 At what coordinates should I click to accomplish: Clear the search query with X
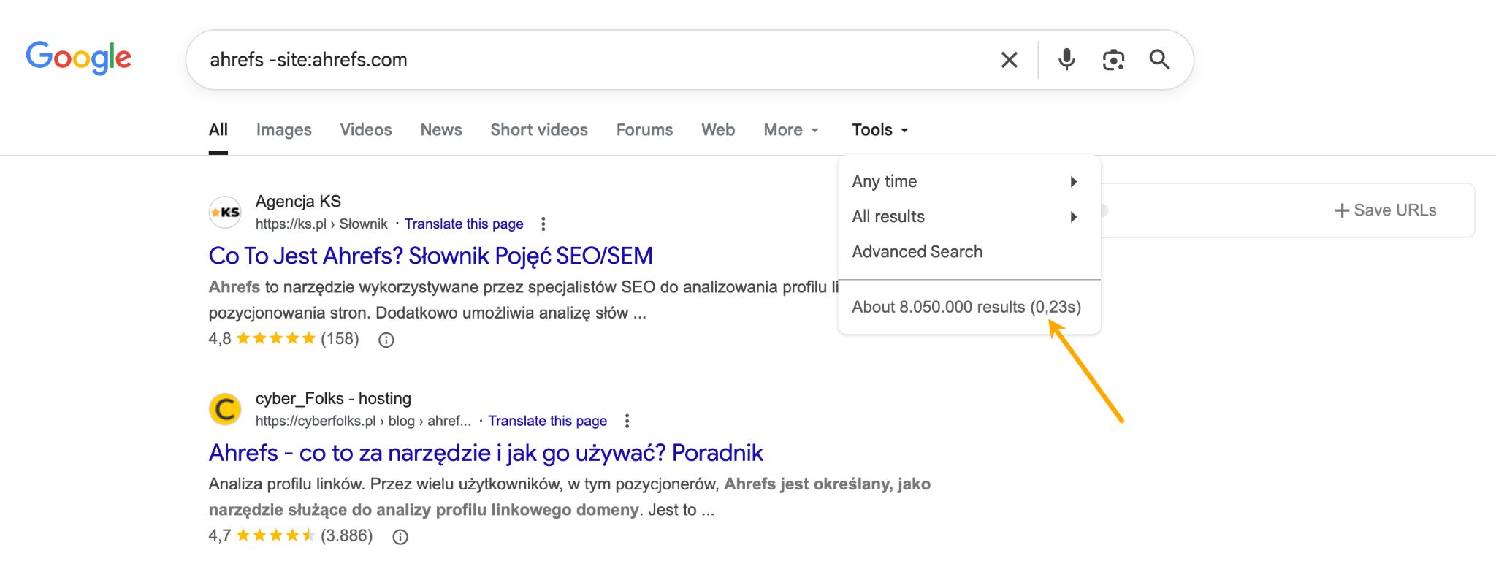point(1009,60)
